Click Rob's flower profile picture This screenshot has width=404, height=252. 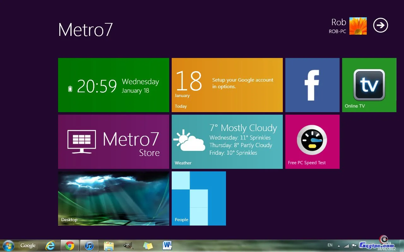click(358, 26)
